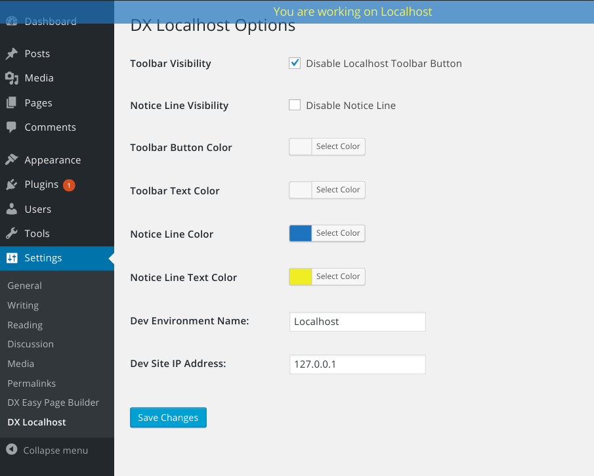Click the Plugins plug icon
Screen dimensions: 594x476
12,184
